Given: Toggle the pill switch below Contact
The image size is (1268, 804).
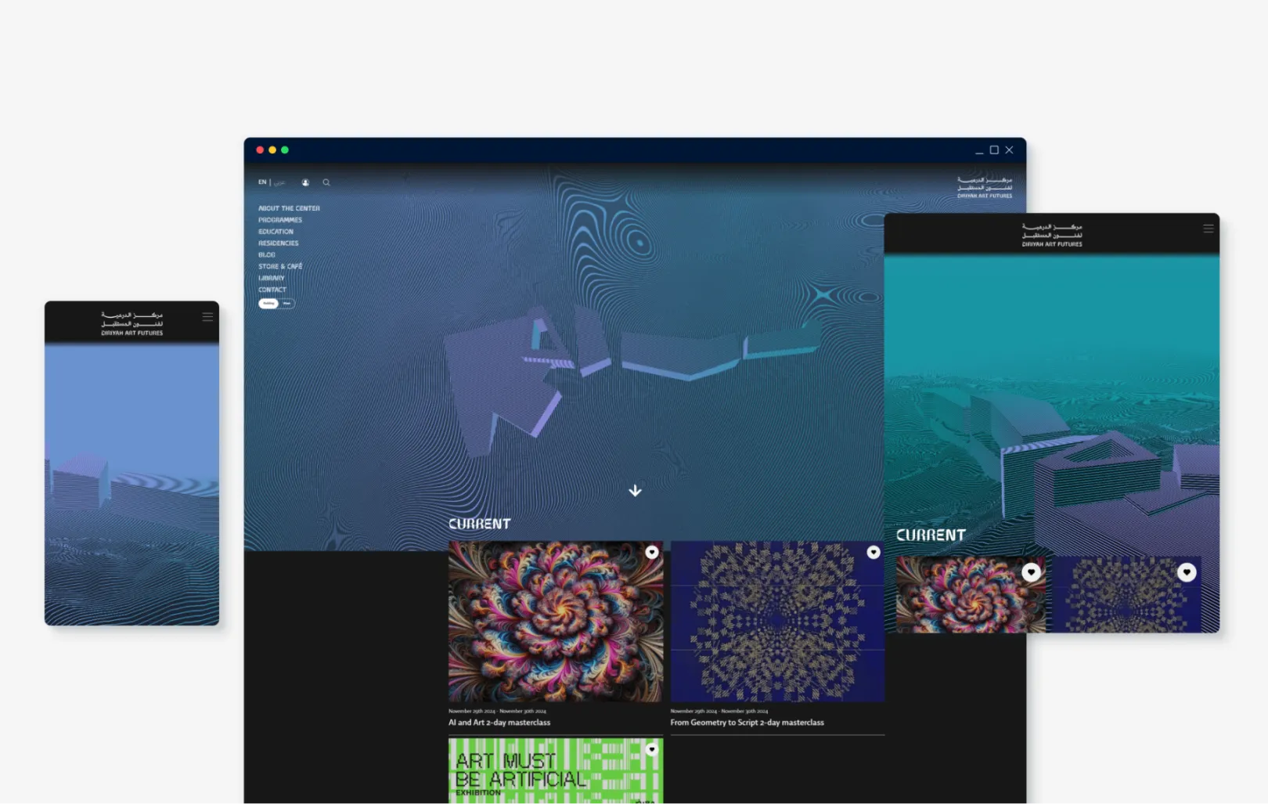Looking at the screenshot, I should click(276, 304).
